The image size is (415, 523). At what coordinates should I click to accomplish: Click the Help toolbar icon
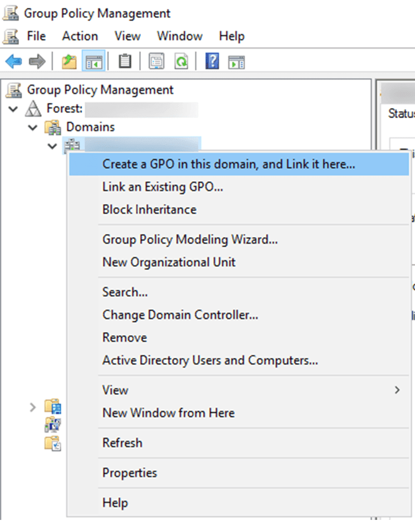pyautogui.click(x=212, y=60)
